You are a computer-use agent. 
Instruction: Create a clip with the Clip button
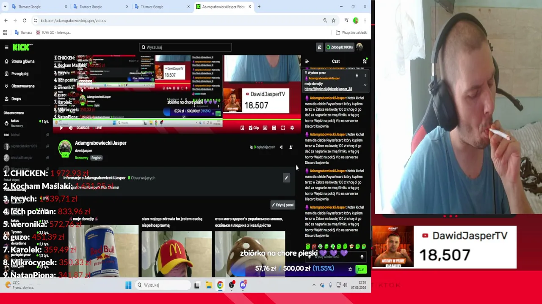(x=254, y=128)
